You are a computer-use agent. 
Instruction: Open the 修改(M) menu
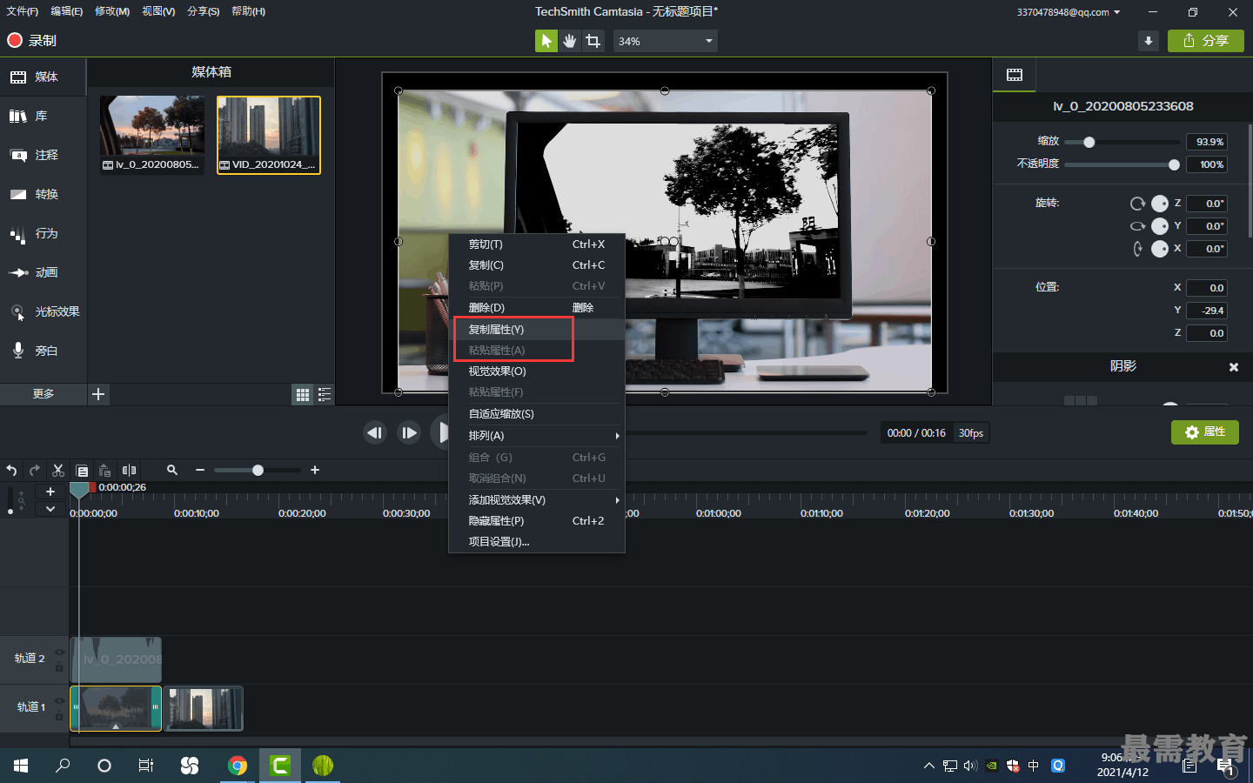(x=112, y=11)
